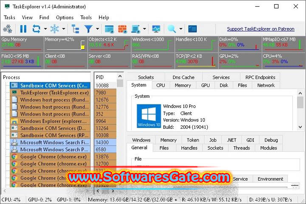
Task: Click the blue funnel filter icon
Action: pyautogui.click(x=88, y=29)
